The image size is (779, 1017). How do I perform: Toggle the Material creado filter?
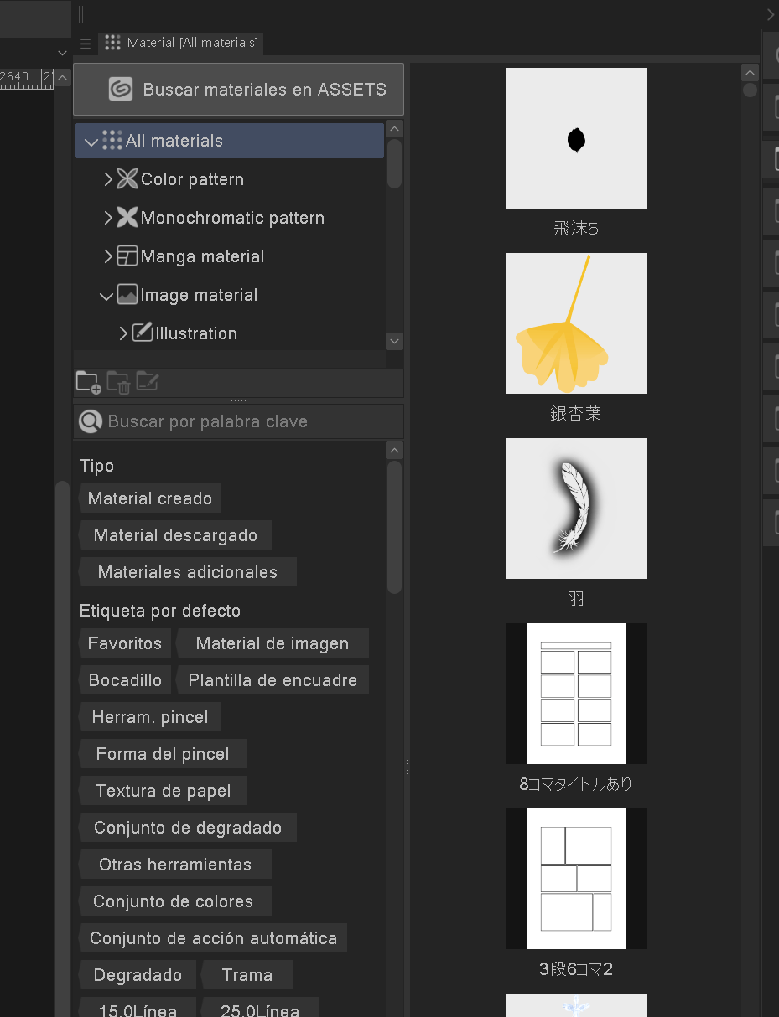click(x=150, y=498)
